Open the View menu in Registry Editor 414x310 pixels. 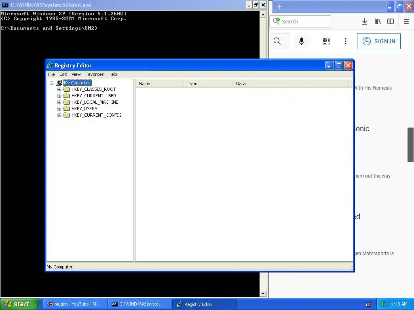coord(76,74)
